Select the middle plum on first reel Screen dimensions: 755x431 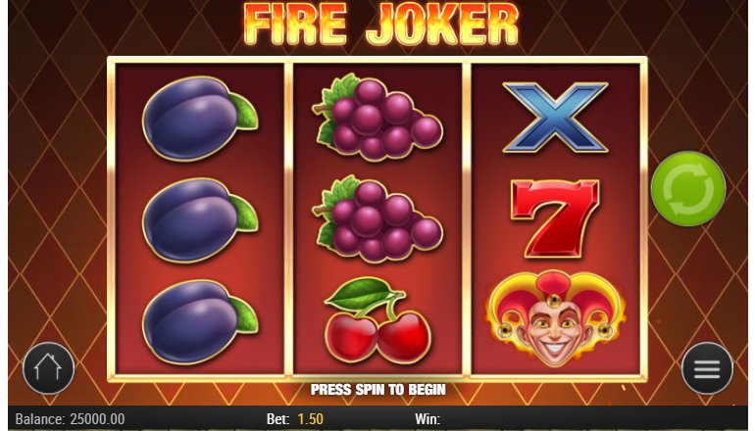[200, 220]
